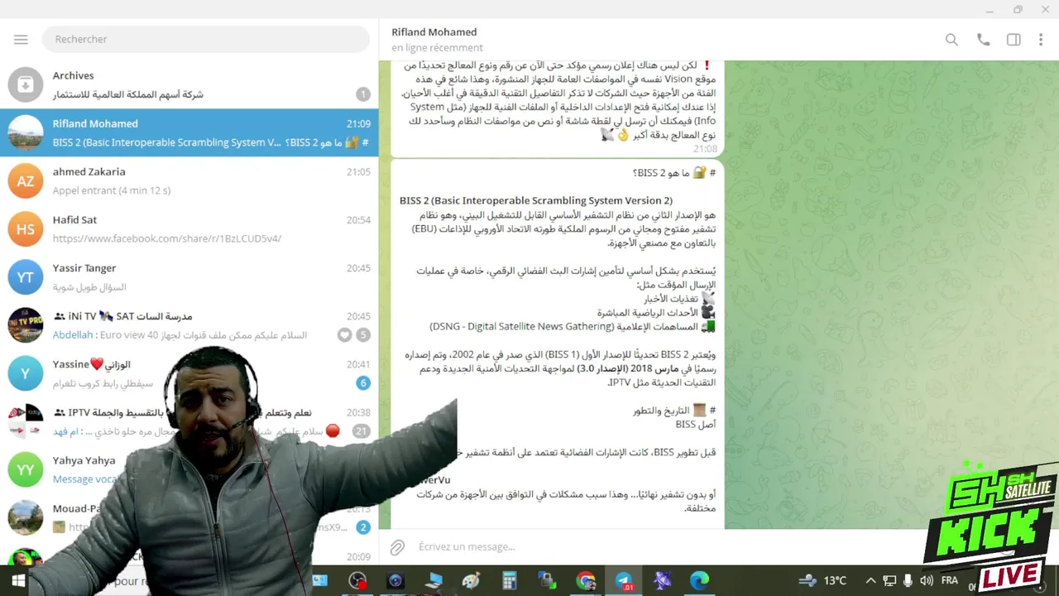Screen dimensions: 1059x596
Task: Search in the Rifland Mohamed conversation
Action: 951,40
